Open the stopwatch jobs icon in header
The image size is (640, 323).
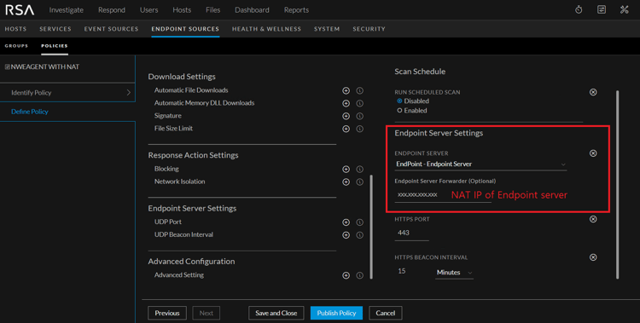pos(579,9)
